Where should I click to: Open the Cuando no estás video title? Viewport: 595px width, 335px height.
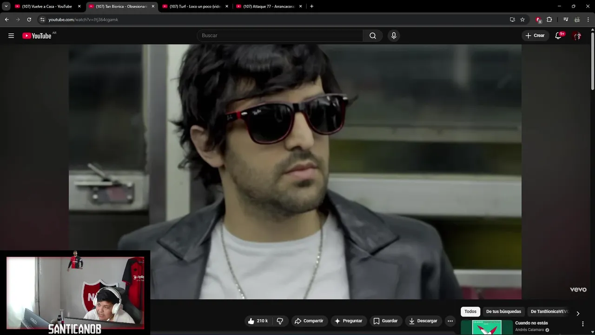click(531, 323)
